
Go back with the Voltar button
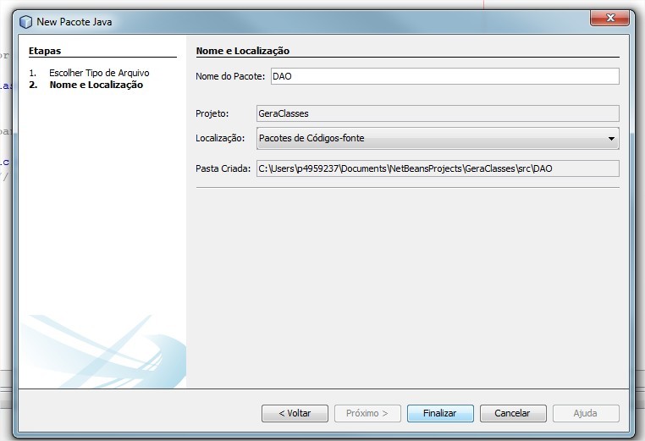(x=295, y=413)
